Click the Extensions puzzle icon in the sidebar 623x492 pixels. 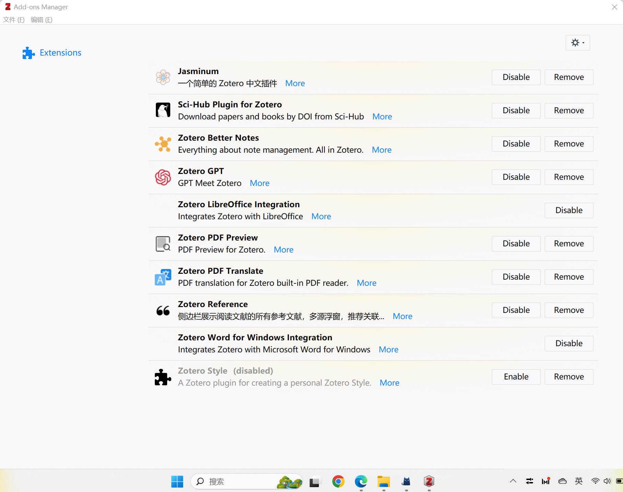[x=28, y=53]
